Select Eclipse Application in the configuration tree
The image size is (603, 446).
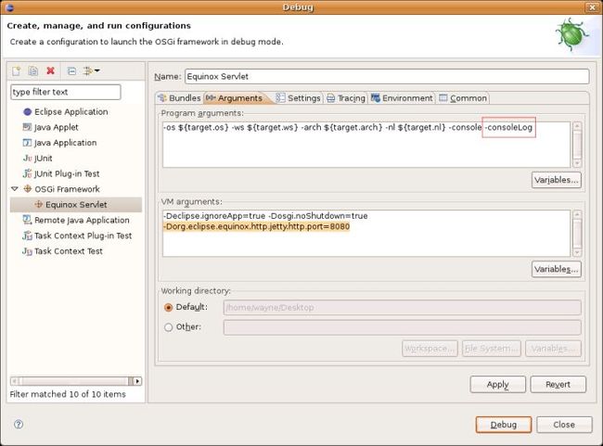[71, 112]
